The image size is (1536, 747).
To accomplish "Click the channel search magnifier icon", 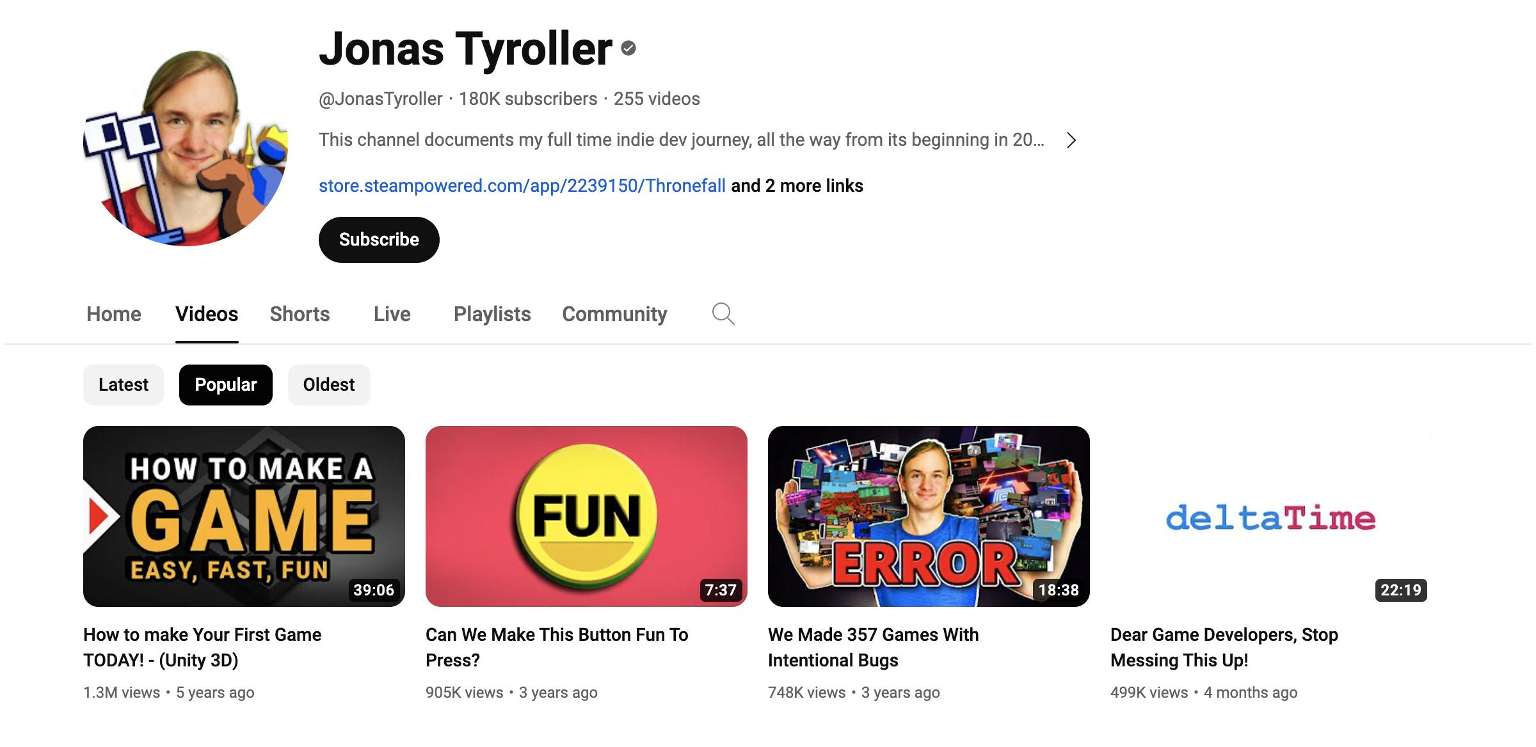I will 723,314.
